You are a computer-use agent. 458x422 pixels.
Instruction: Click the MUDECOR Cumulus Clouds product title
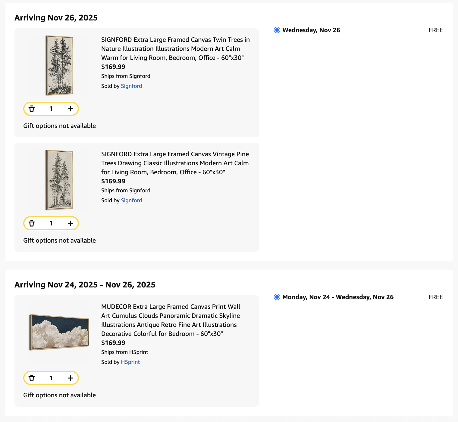click(x=171, y=320)
